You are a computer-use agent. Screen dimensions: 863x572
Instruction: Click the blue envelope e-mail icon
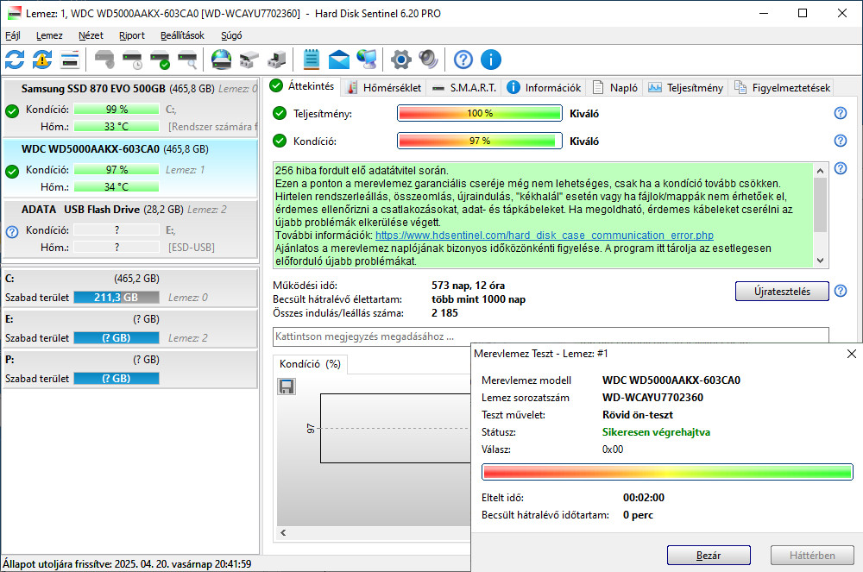pos(339,60)
